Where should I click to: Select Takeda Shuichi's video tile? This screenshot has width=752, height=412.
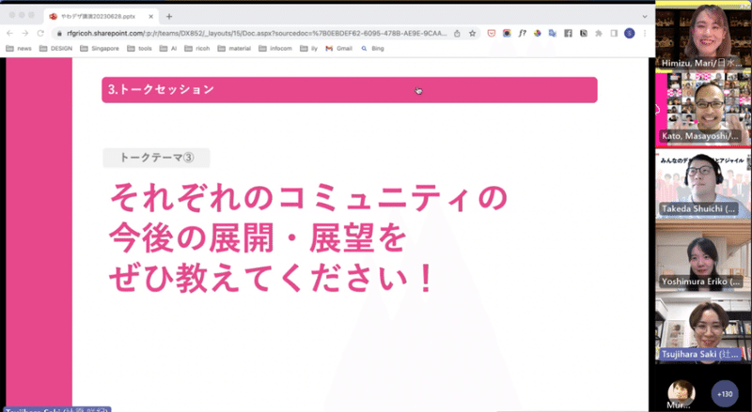(703, 183)
